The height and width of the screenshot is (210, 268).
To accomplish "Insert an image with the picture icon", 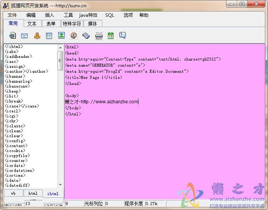I will tap(61, 35).
